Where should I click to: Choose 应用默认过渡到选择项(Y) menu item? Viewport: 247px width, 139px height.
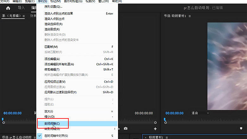[77, 92]
